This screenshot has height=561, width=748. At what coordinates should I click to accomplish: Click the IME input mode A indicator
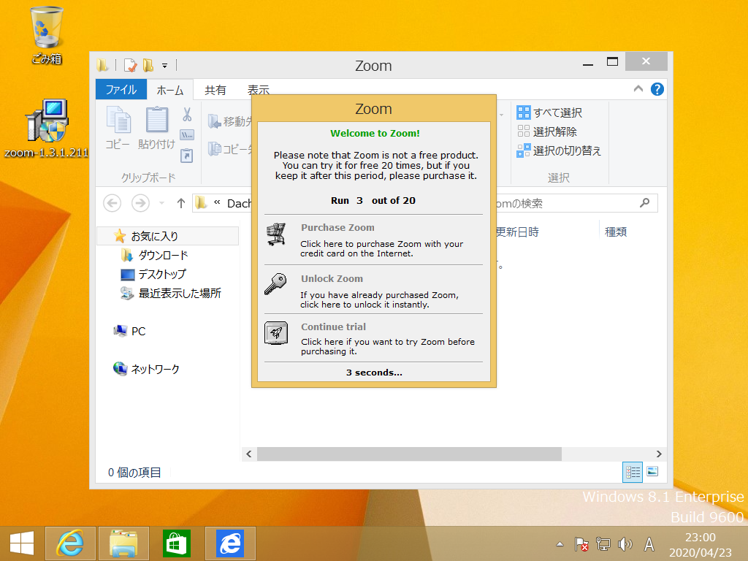click(x=649, y=543)
